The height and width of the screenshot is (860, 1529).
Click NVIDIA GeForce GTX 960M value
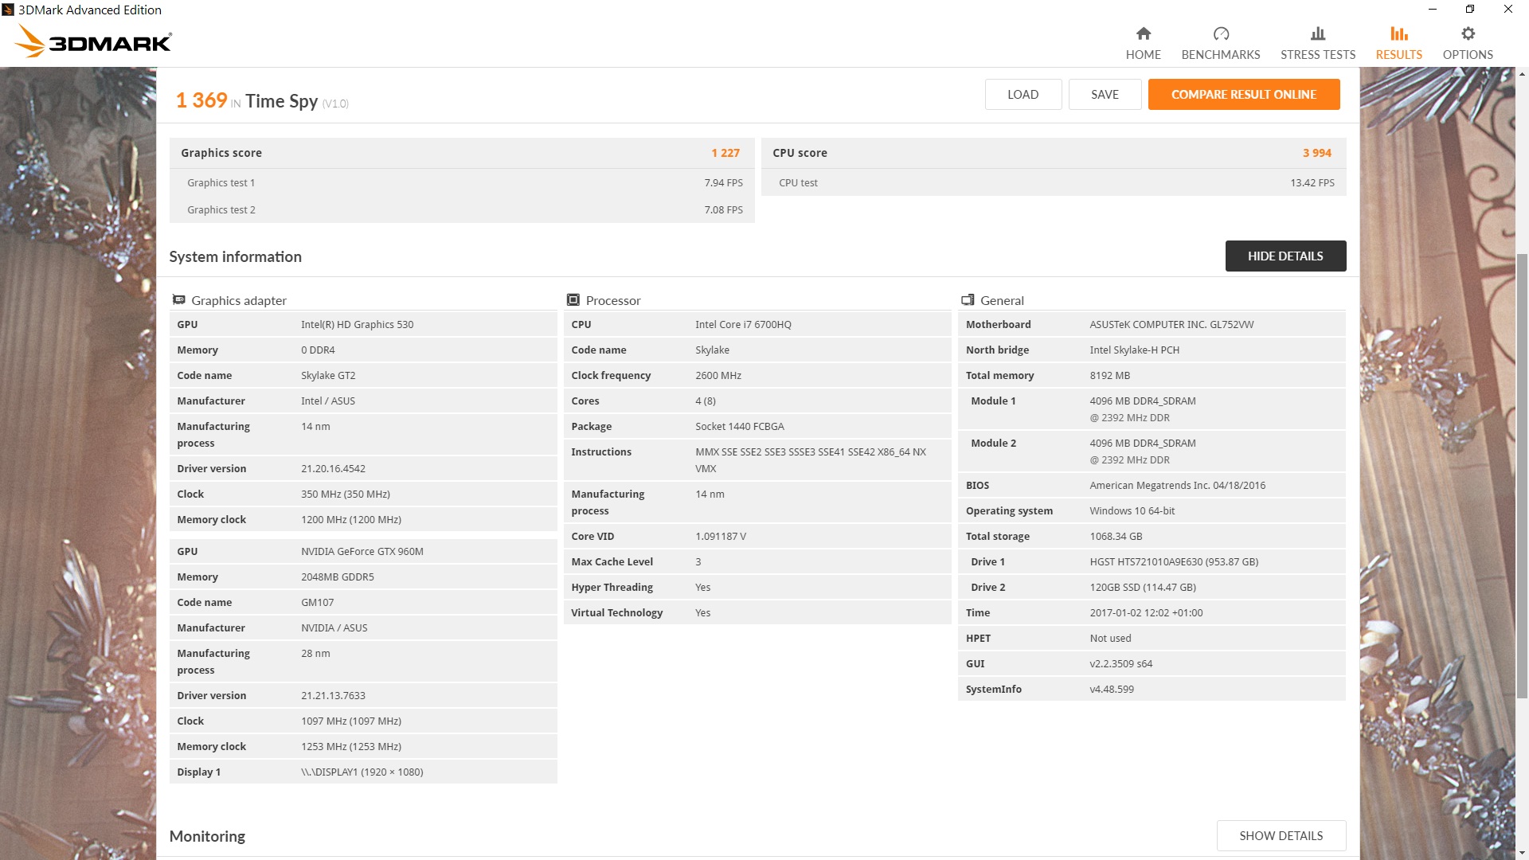tap(362, 551)
